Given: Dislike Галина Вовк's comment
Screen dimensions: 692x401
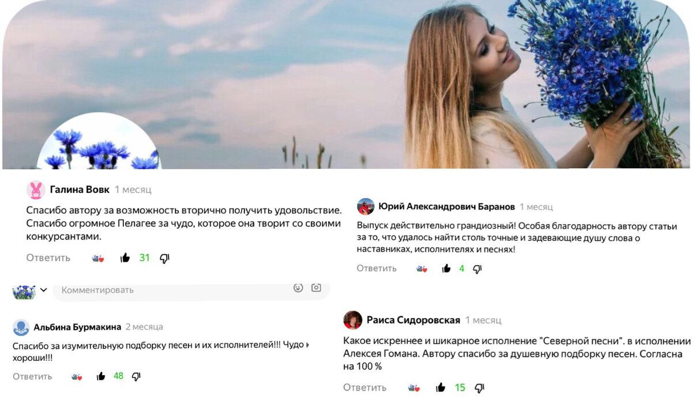Looking at the screenshot, I should click(164, 259).
